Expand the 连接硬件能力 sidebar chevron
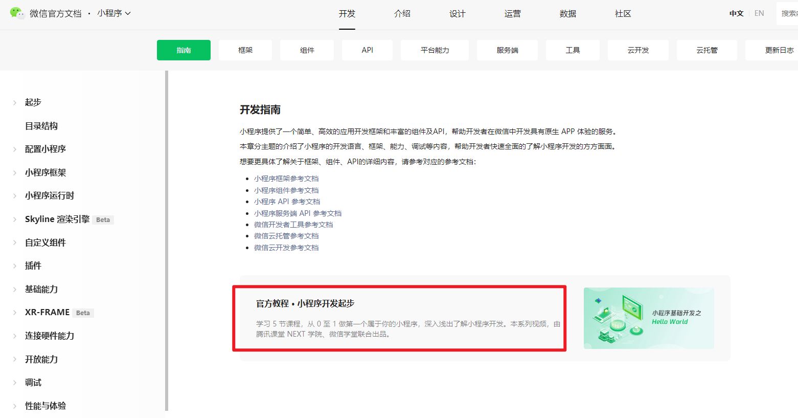 (x=15, y=336)
